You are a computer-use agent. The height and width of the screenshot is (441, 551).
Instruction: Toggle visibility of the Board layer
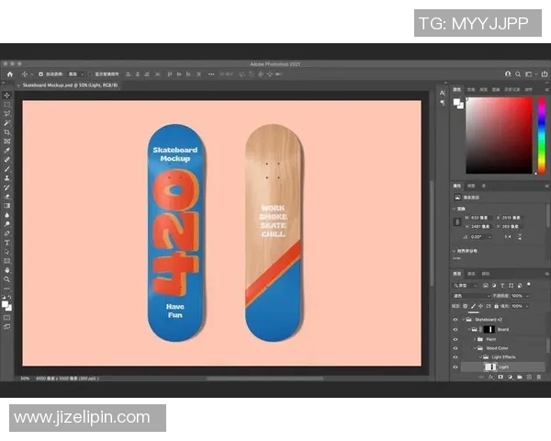tap(455, 329)
